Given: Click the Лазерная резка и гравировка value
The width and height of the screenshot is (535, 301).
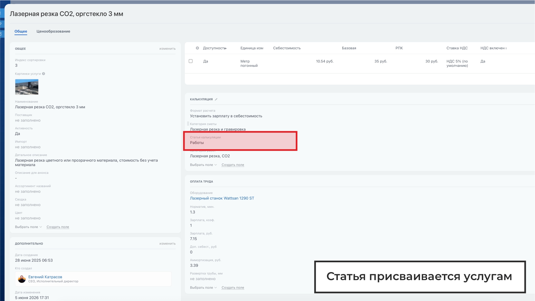Looking at the screenshot, I should [x=218, y=129].
